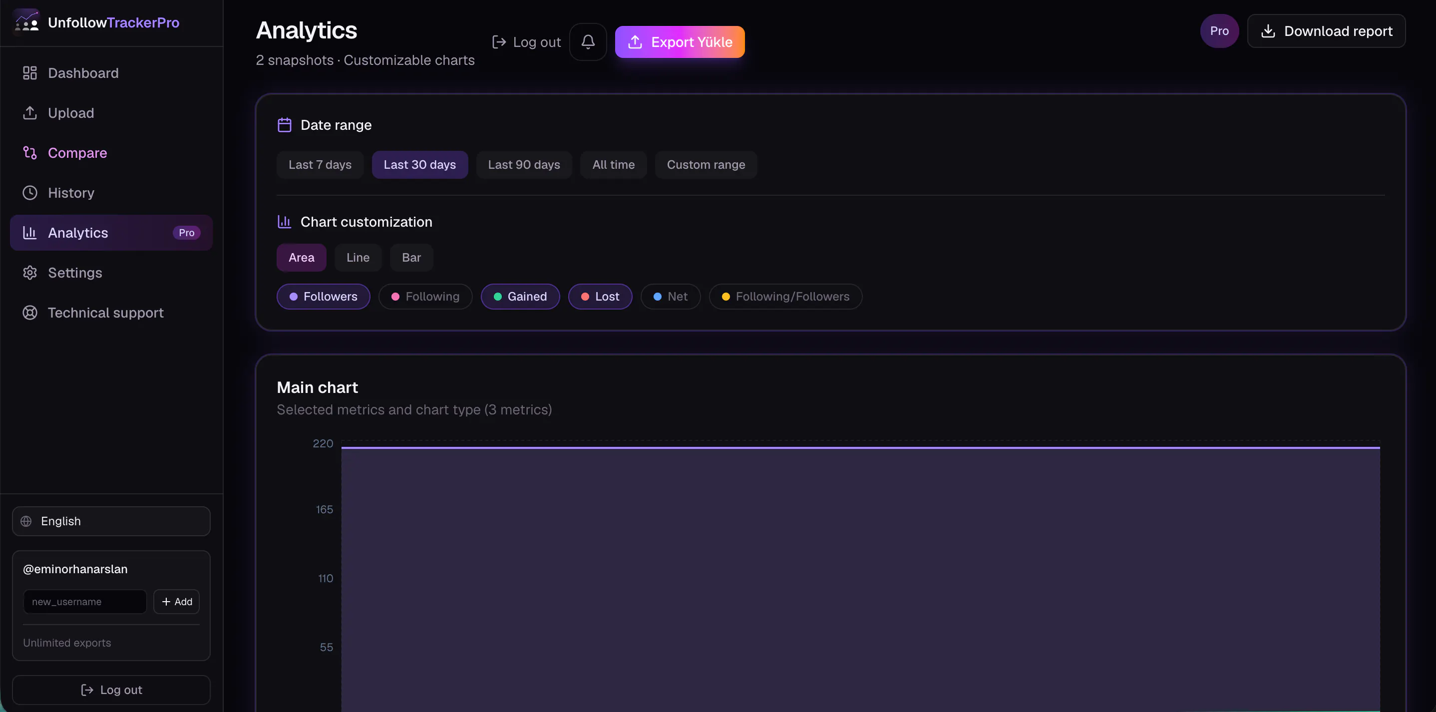Enable the Net metric chip
The width and height of the screenshot is (1436, 712).
(670, 297)
